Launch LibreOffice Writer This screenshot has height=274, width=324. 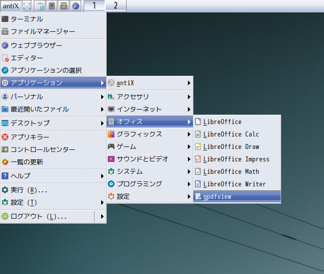click(x=237, y=184)
